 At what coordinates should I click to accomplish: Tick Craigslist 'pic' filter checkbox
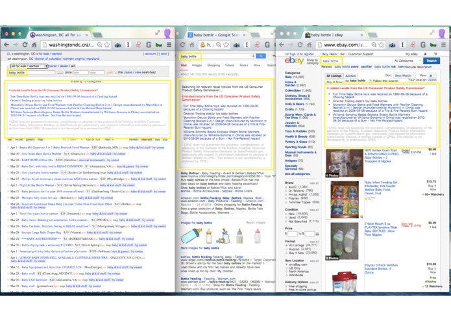click(108, 73)
